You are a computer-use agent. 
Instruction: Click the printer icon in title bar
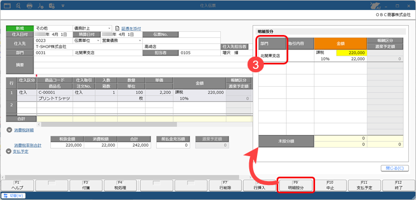pos(30,6)
